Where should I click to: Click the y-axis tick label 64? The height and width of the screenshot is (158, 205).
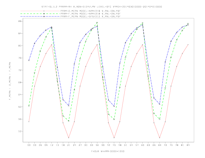(20, 95)
